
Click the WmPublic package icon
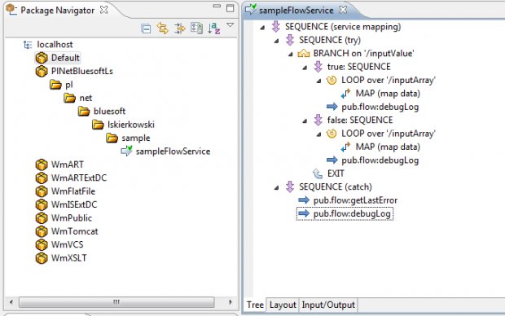point(42,218)
